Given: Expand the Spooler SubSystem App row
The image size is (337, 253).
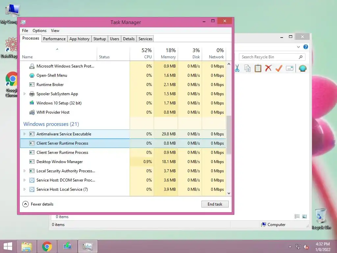Looking at the screenshot, I should [x=24, y=94].
